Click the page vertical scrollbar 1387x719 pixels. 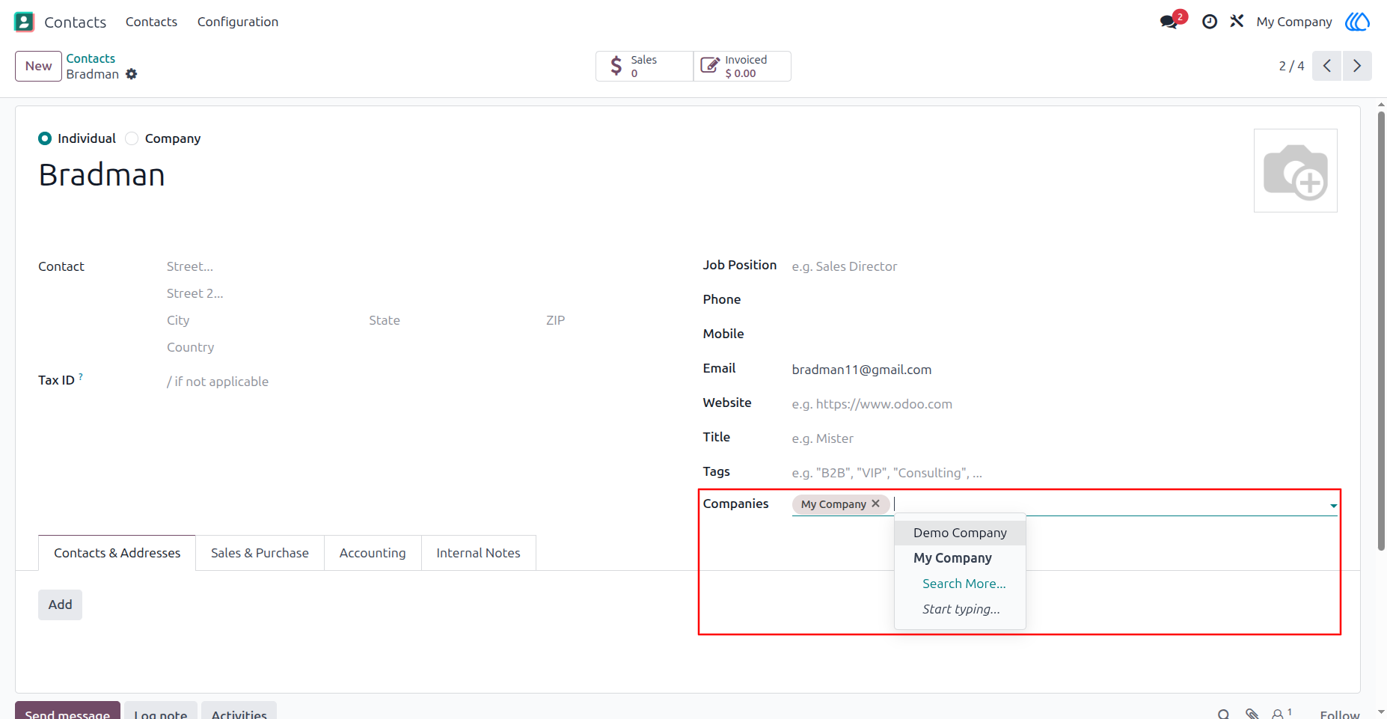1381,329
